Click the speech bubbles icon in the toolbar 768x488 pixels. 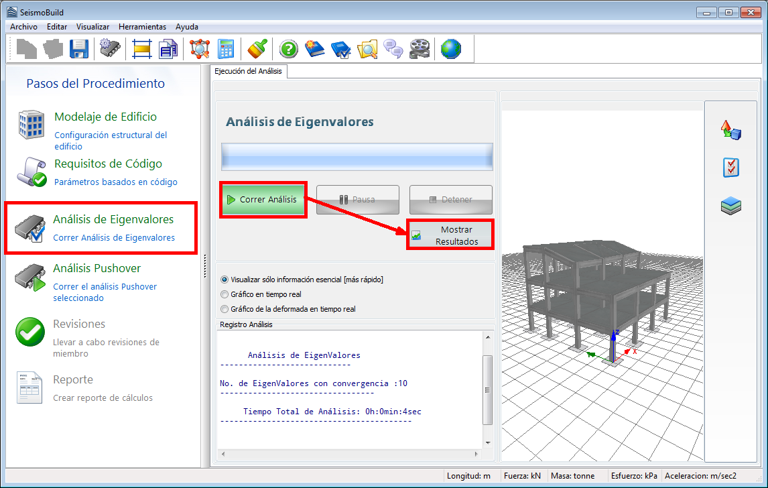point(394,49)
